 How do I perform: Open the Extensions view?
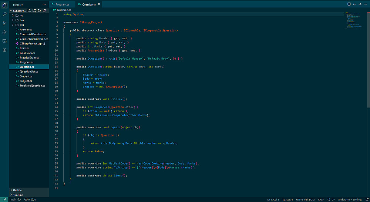point(4,50)
